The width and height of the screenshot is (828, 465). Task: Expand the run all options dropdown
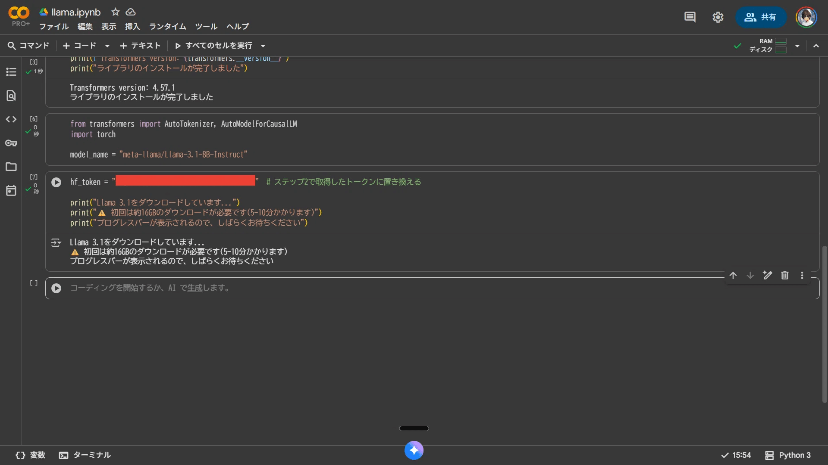pyautogui.click(x=263, y=46)
